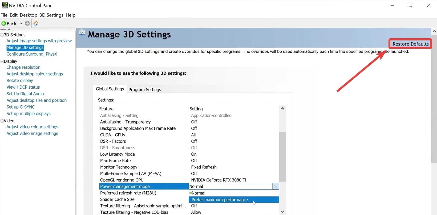Open the Desktop menu
437x215 pixels.
[29, 15]
